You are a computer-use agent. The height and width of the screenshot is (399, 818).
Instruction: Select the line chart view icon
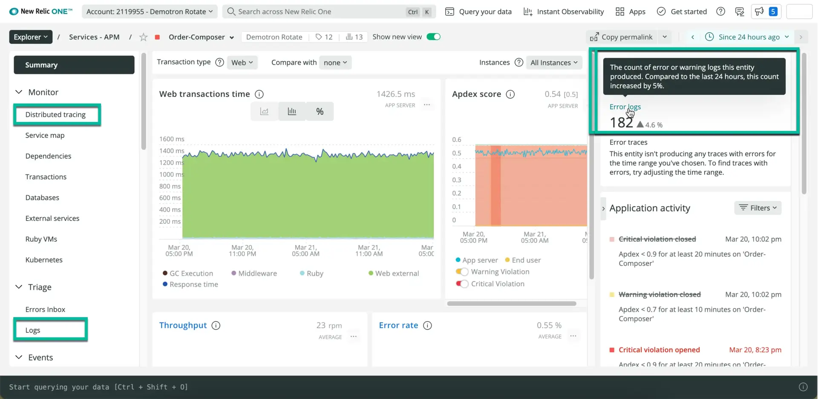(x=264, y=111)
